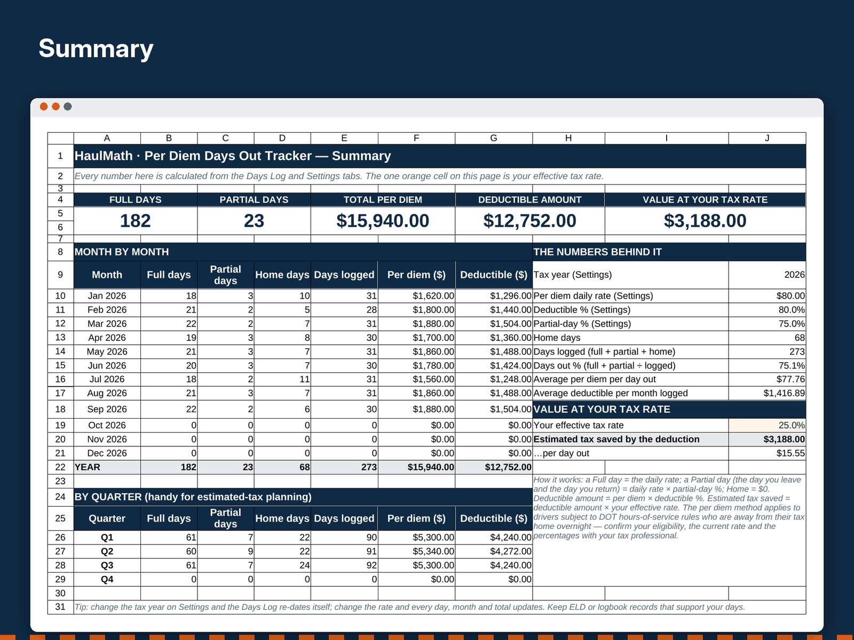
Task: Click the large $12,752.00 under DEDUCTIBLE AMOUNT
Action: [x=530, y=221]
